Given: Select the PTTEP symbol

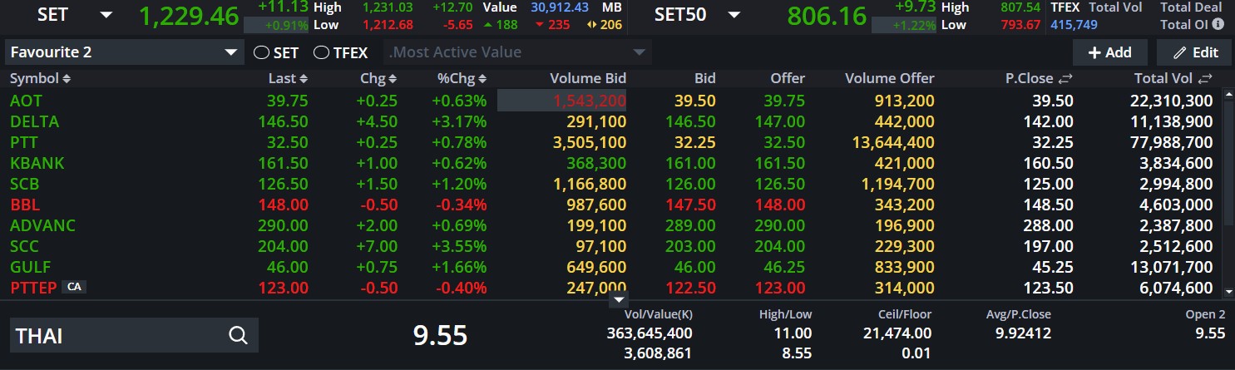Looking at the screenshot, I should [x=35, y=288].
